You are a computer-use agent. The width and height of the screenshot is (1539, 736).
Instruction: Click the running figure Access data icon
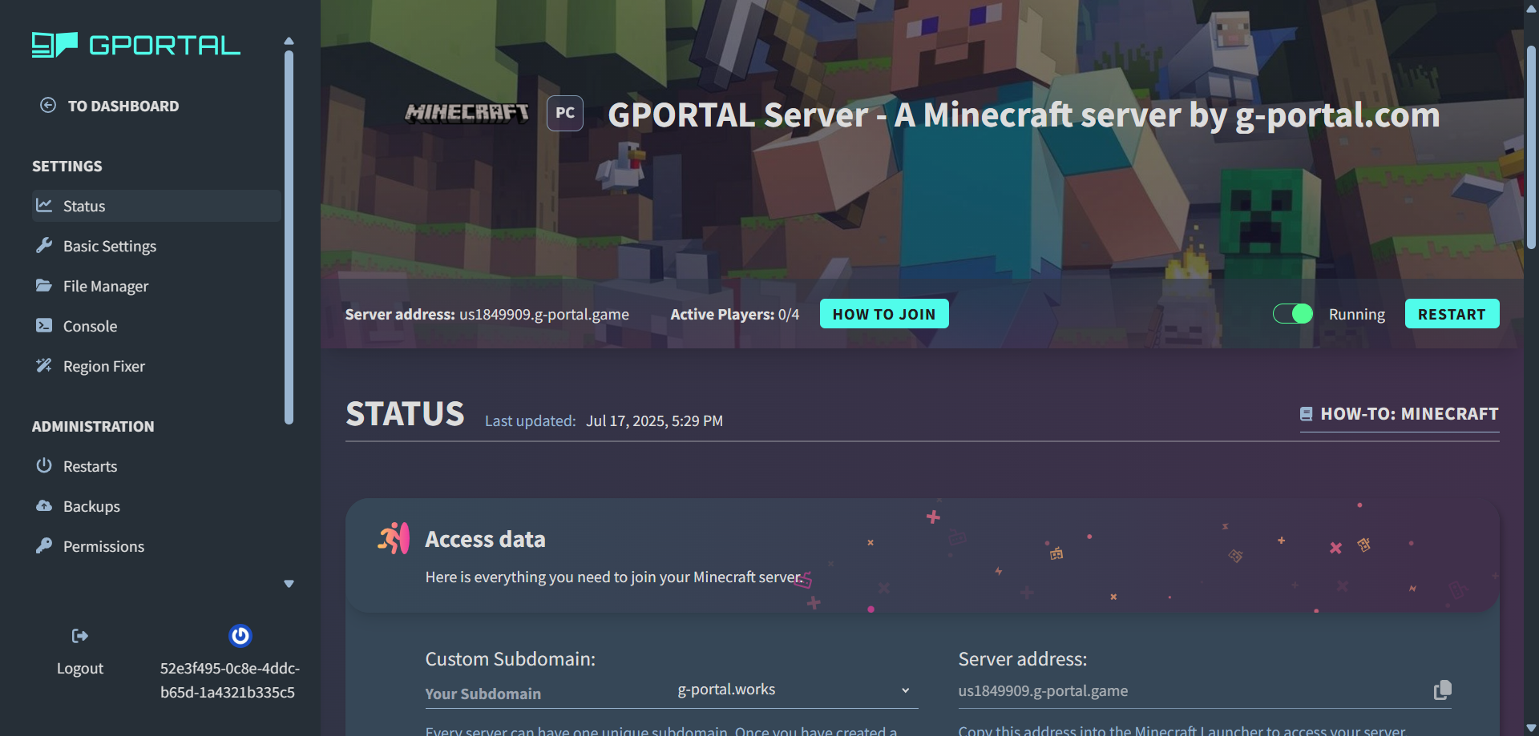(x=394, y=538)
